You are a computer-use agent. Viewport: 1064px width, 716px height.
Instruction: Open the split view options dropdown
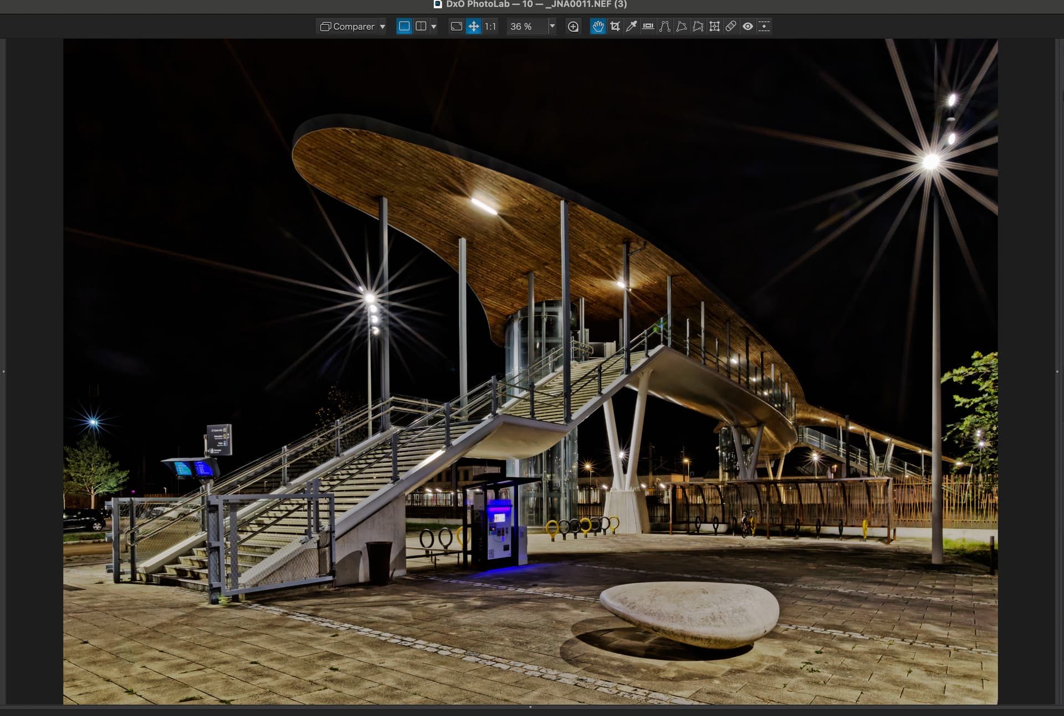434,27
